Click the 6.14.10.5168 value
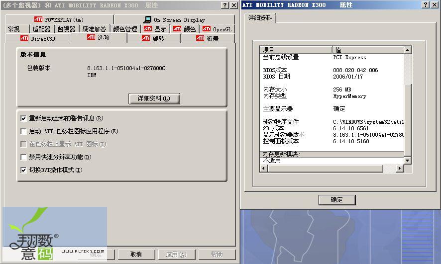This screenshot has height=264, width=441. click(x=351, y=141)
